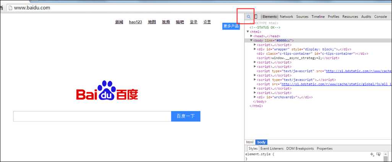The image size is (392, 162).
Task: Toggle element state icon in Styles pane
Action: 379,154
